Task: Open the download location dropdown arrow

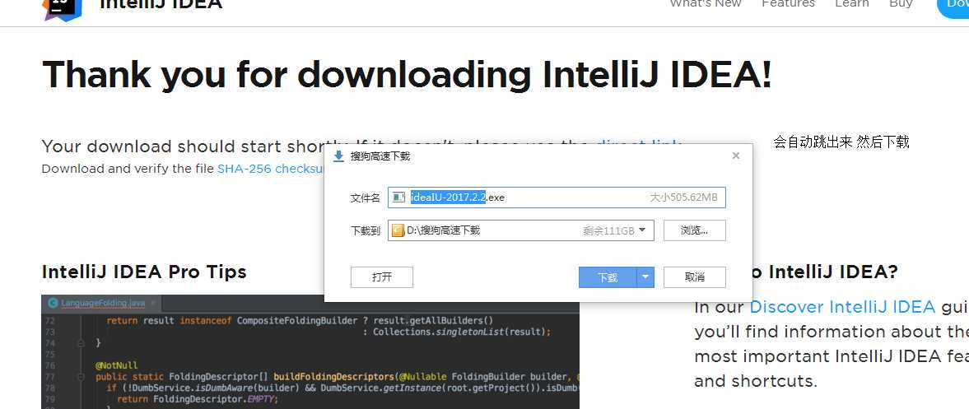Action: 642,230
